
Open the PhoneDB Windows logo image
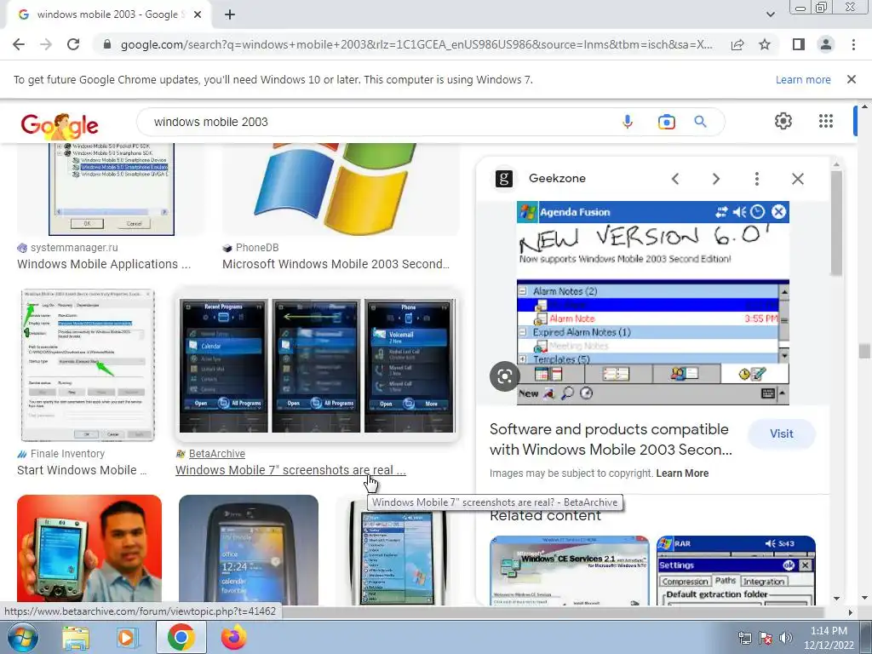coord(341,189)
